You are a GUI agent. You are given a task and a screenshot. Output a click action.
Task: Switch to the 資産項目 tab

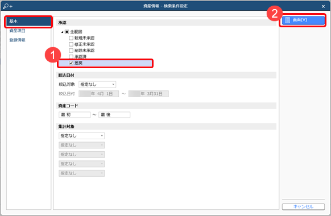pos(17,31)
